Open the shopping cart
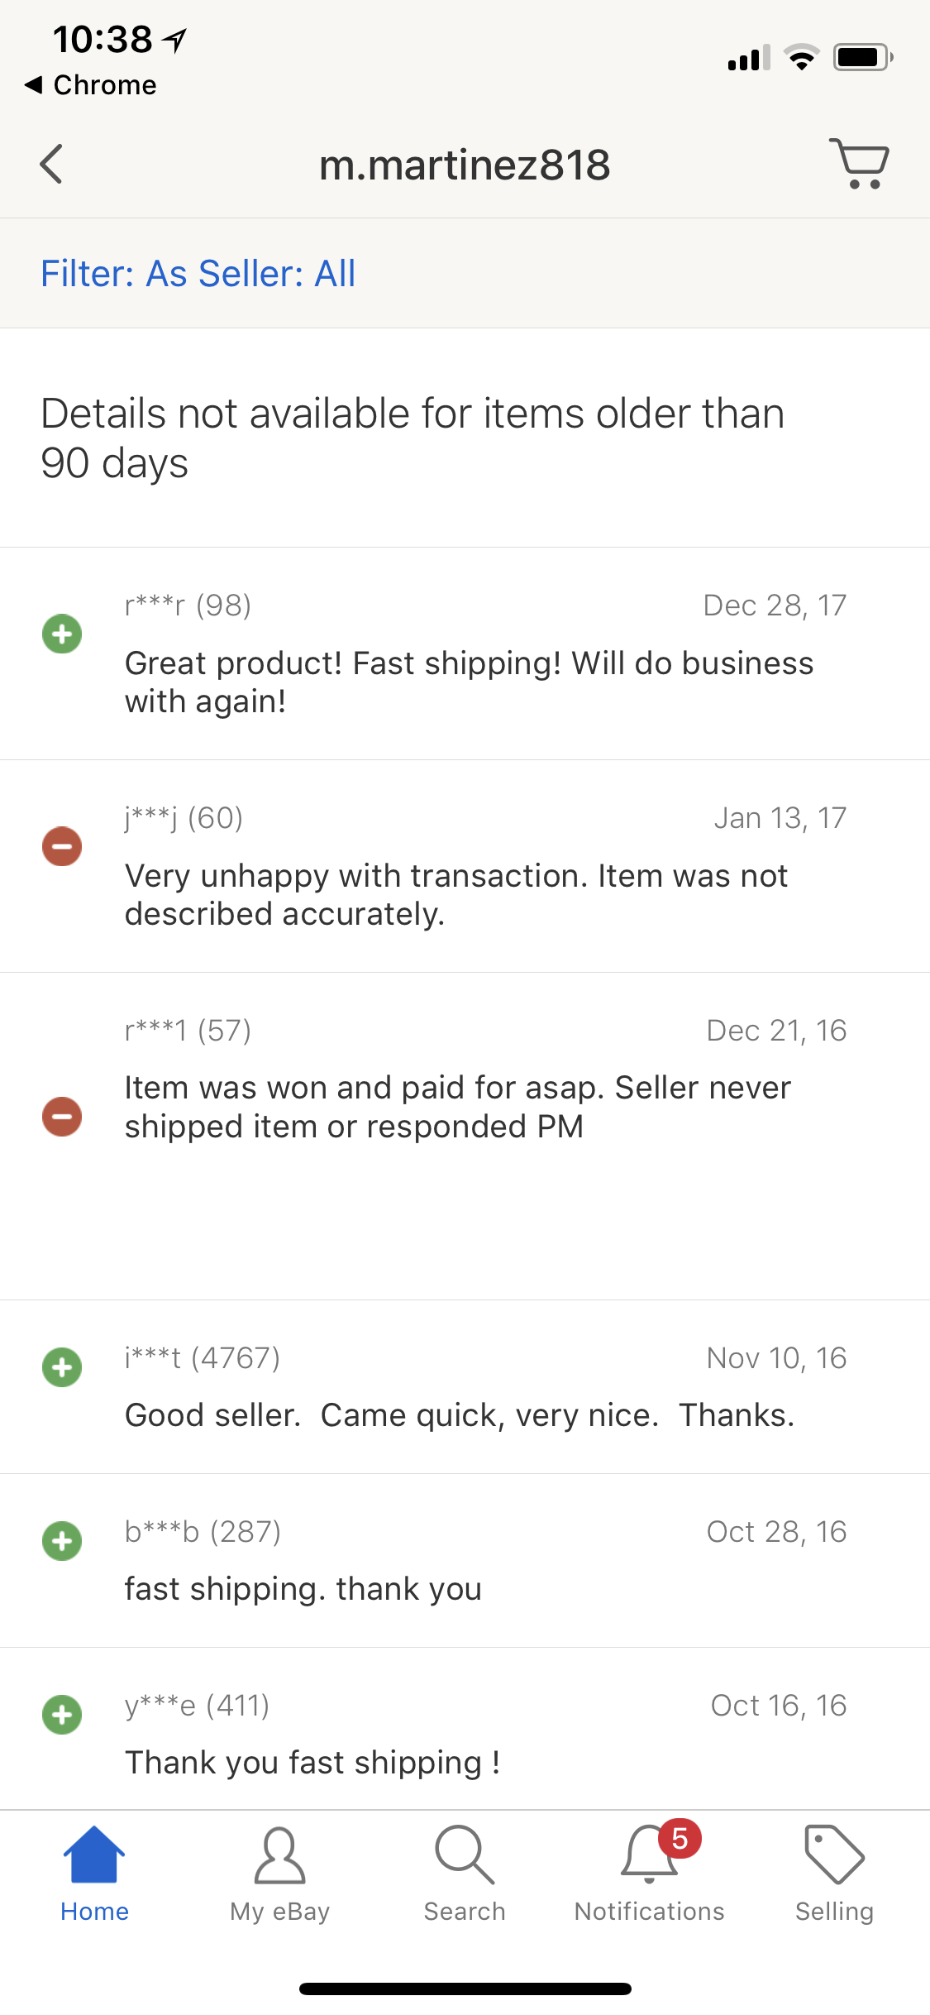The image size is (930, 2015). pyautogui.click(x=860, y=163)
